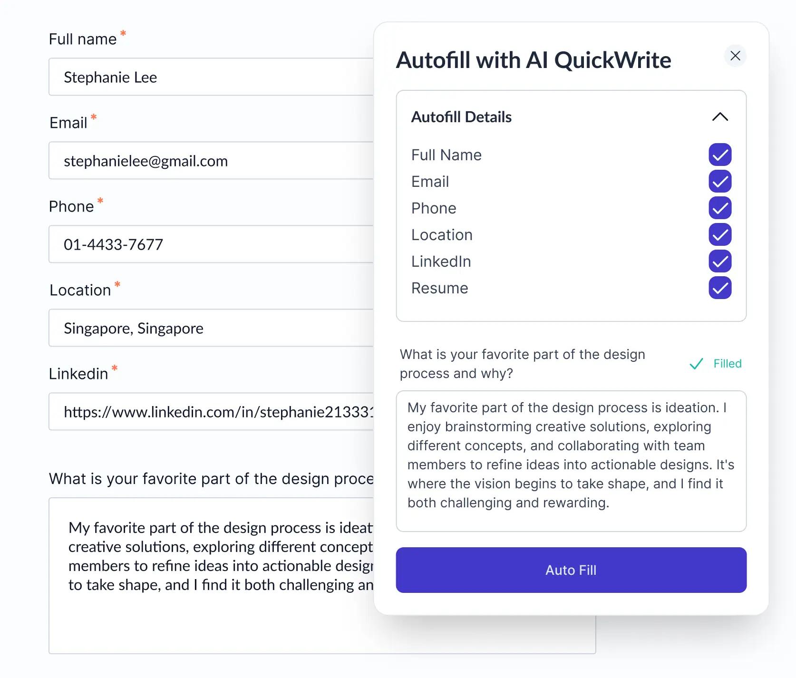
Task: Toggle the Resume autofill checkbox
Action: click(x=719, y=288)
